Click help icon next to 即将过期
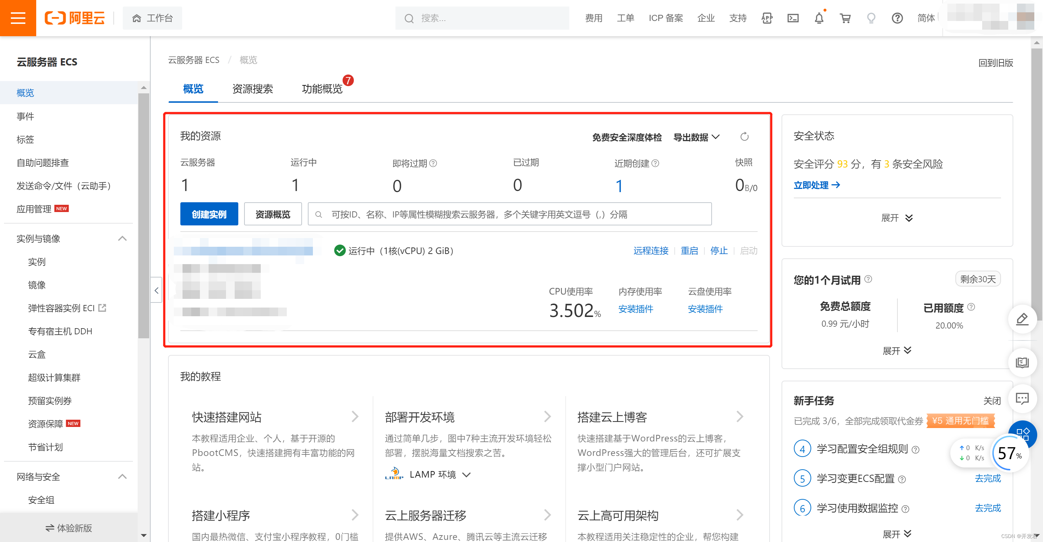 point(433,163)
